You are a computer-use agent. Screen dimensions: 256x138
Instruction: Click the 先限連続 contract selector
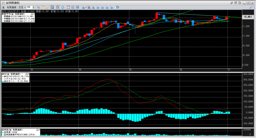(x=12, y=7)
